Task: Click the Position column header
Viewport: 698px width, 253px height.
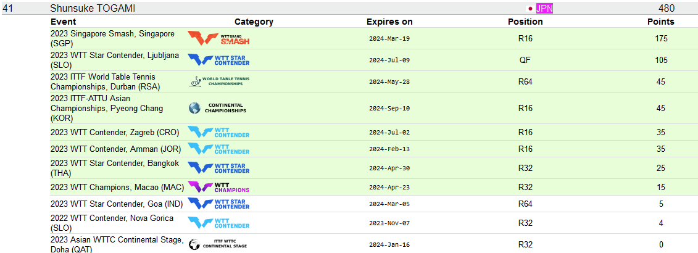Action: [x=525, y=22]
